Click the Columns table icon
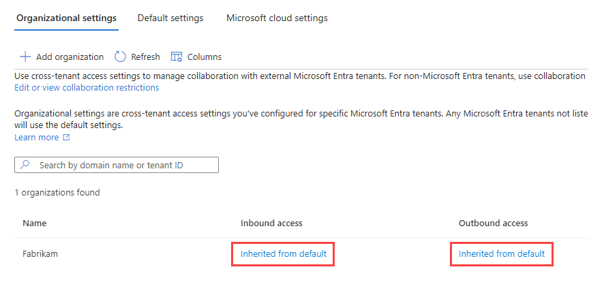The image size is (589, 295). coord(177,57)
